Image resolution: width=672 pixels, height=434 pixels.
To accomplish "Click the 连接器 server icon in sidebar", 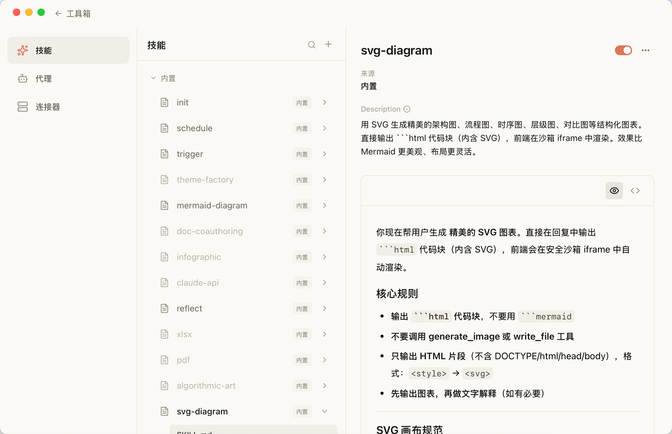I will pos(23,107).
